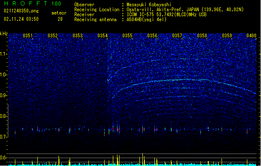
Task: Click the 0352 time marker
Action: pyautogui.click(x=53, y=36)
